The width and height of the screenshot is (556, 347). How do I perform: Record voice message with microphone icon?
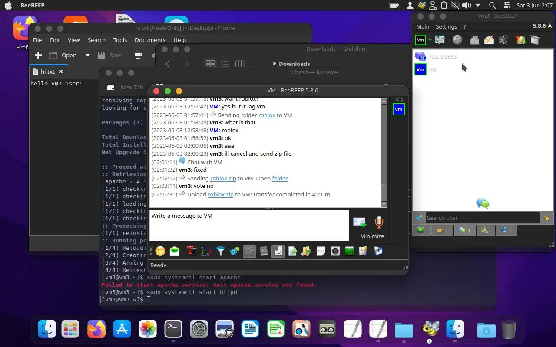click(x=379, y=223)
